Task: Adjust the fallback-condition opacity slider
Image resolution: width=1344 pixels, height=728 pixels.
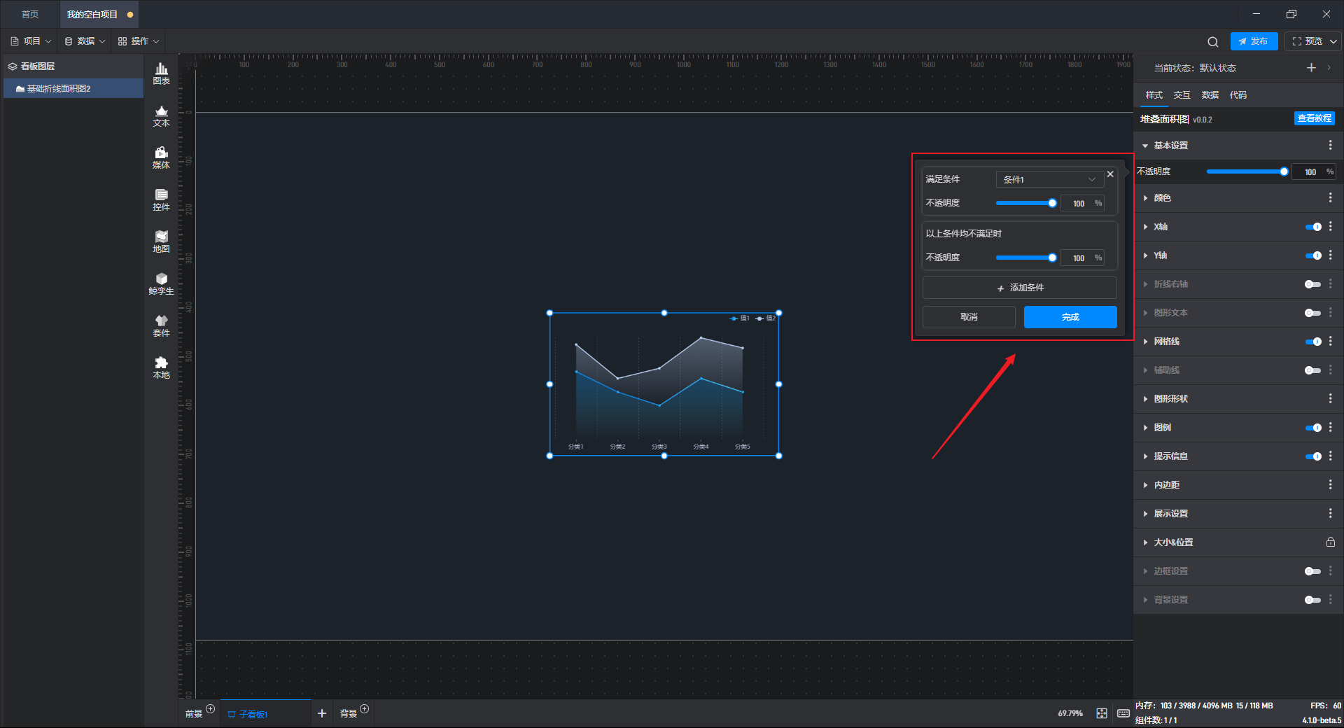Action: click(1026, 258)
